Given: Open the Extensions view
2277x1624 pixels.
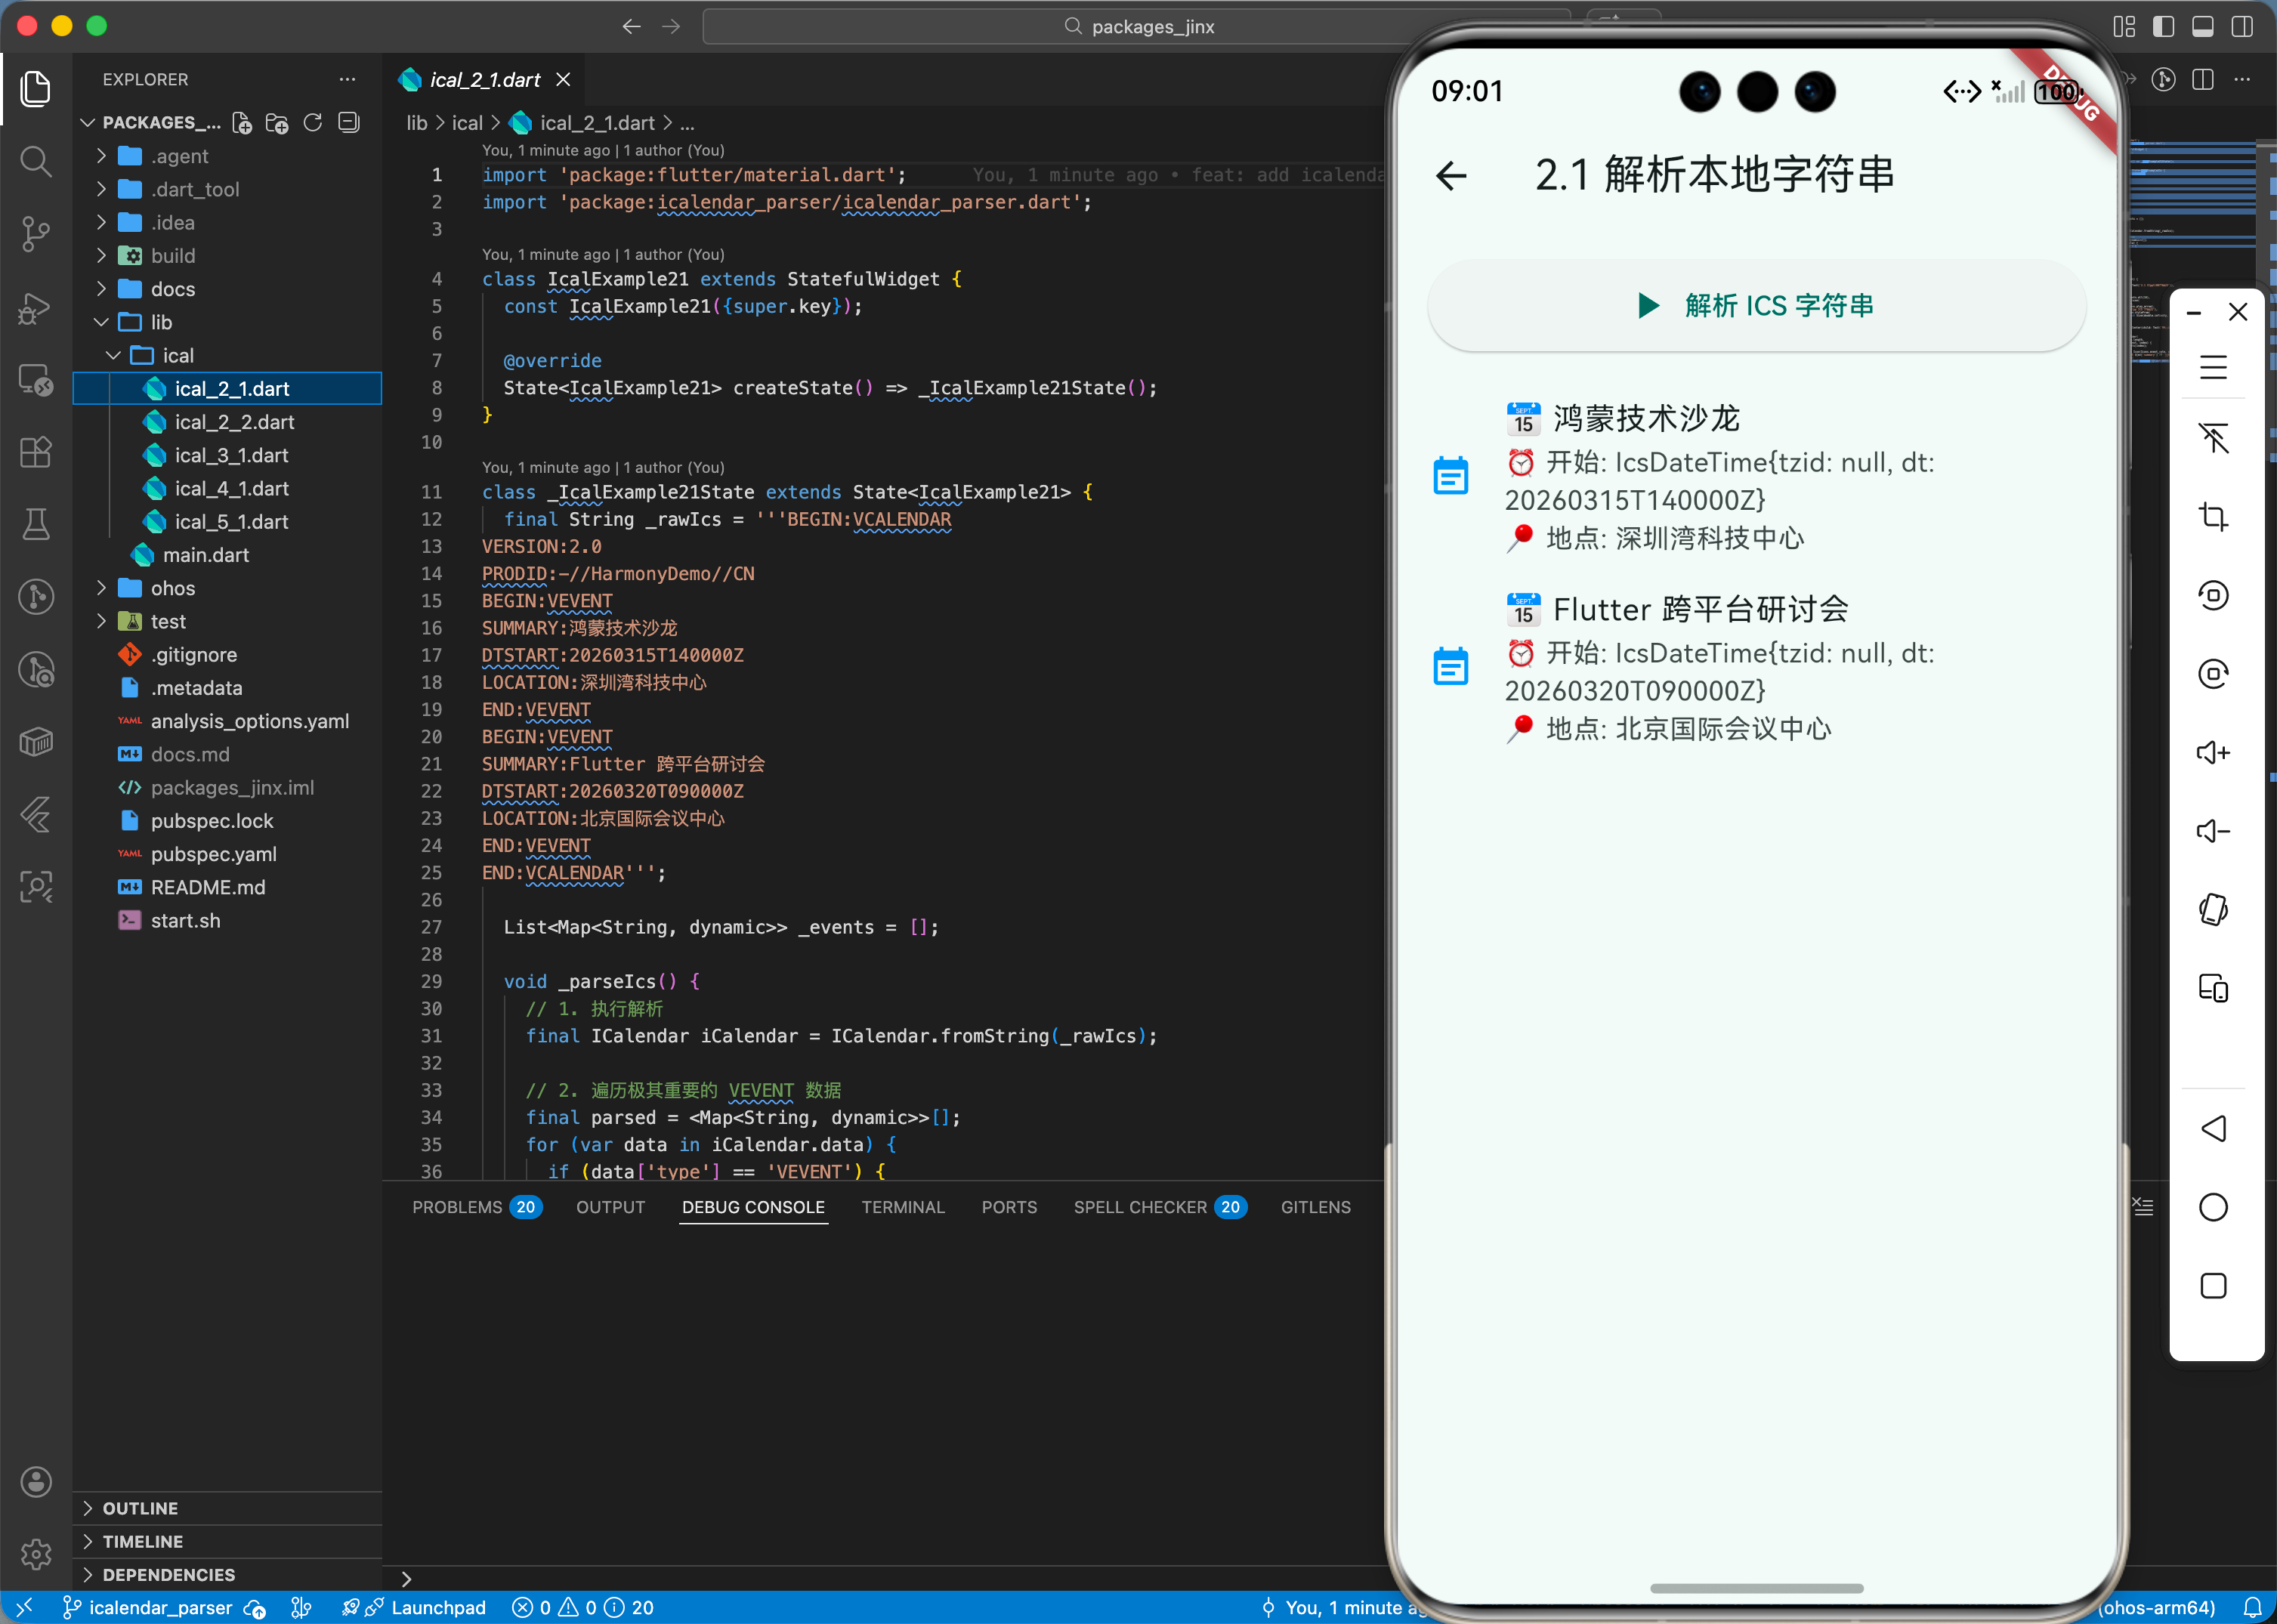Looking at the screenshot, I should click(36, 452).
